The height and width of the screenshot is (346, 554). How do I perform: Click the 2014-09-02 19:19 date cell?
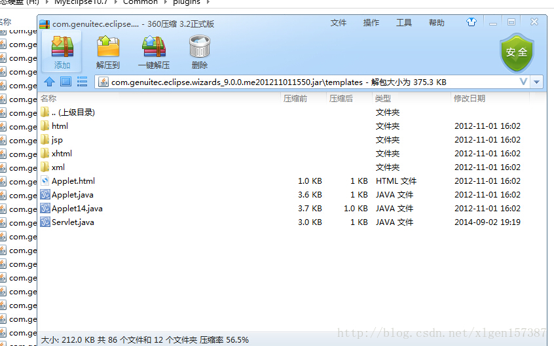click(487, 222)
